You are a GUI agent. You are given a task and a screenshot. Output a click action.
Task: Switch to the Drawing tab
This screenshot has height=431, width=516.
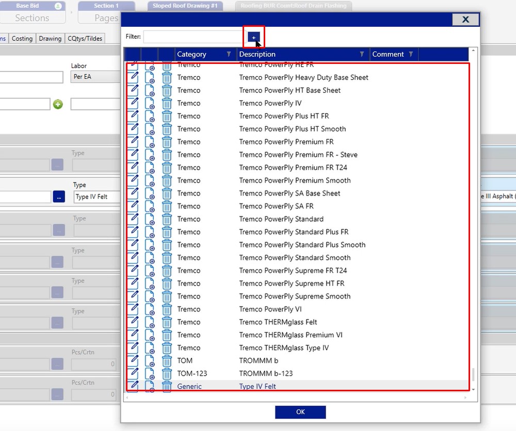coord(50,39)
